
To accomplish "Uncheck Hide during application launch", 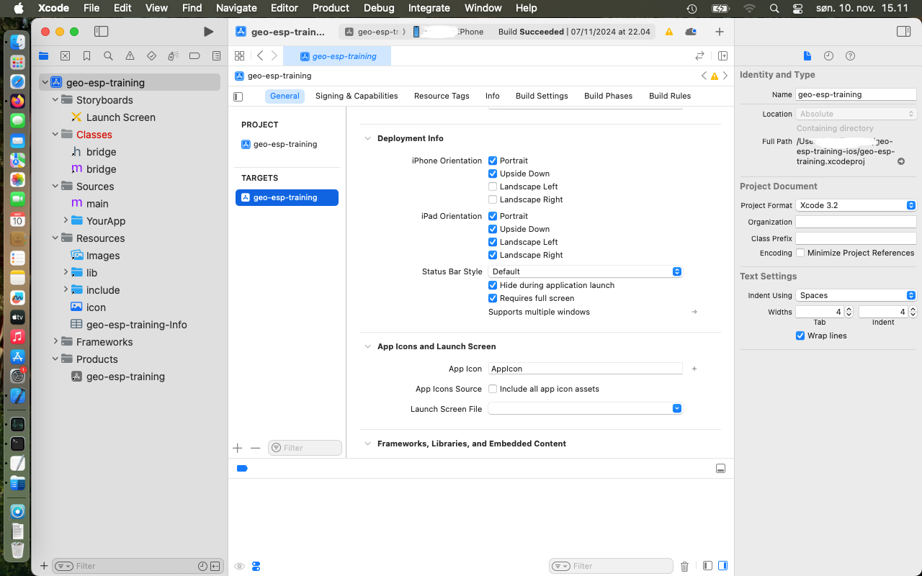I will pyautogui.click(x=493, y=285).
